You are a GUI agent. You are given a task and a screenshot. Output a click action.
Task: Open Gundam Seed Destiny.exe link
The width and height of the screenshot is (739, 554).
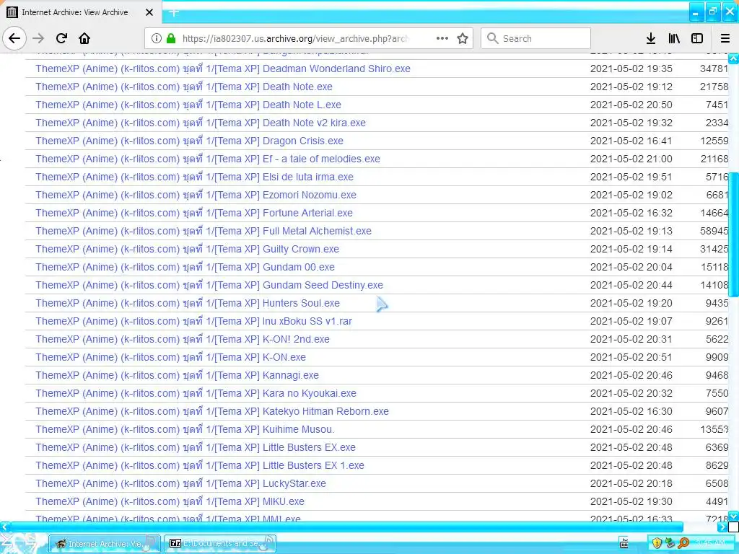tap(209, 285)
